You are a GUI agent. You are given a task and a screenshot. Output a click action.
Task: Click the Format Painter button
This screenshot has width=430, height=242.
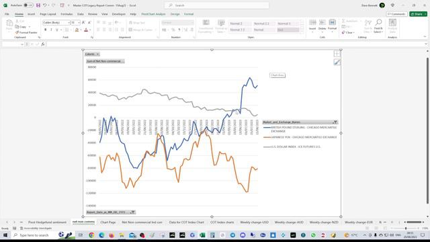26,32
